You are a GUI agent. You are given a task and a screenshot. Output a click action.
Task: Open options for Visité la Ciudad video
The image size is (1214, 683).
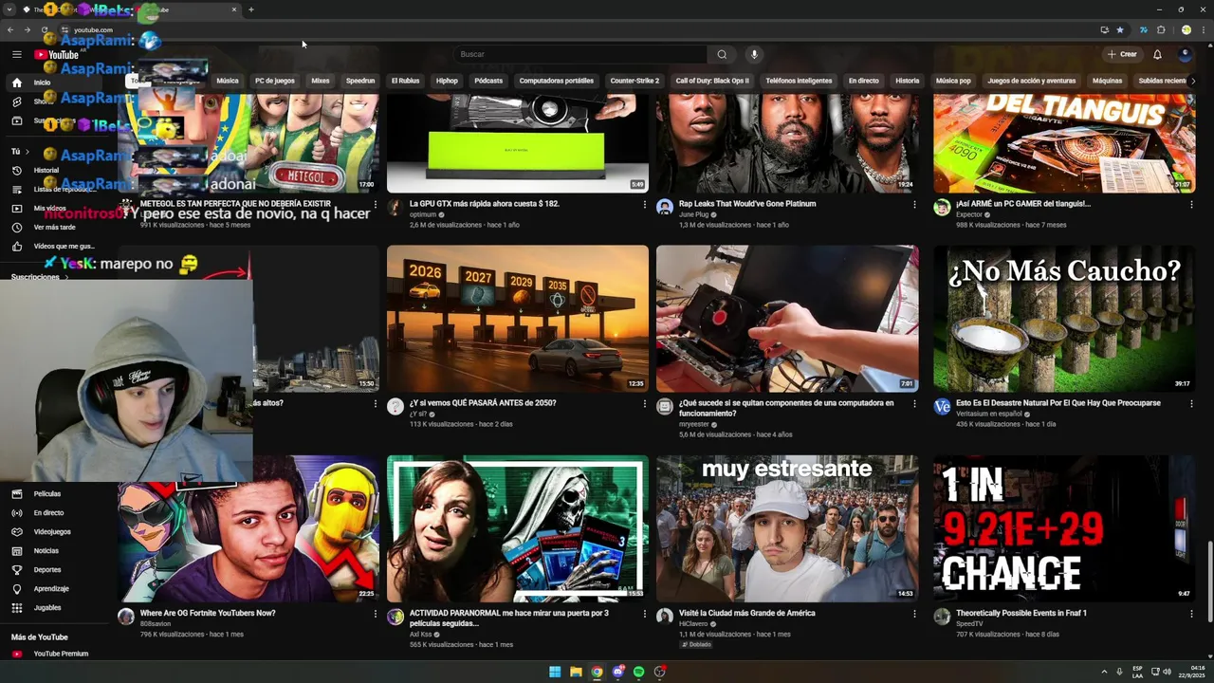(914, 614)
